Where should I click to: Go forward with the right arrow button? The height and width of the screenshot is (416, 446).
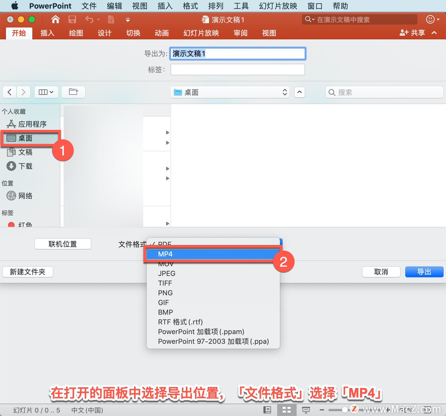(23, 92)
